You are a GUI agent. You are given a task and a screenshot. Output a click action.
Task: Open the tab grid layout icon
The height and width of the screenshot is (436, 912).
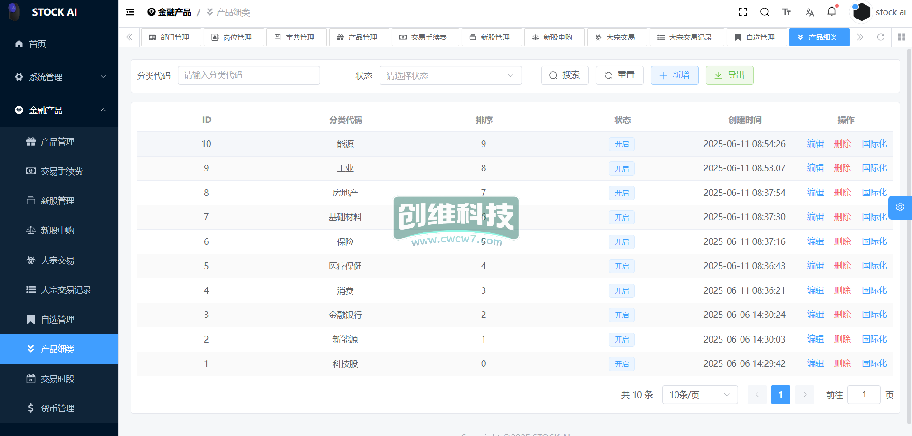[x=901, y=37]
